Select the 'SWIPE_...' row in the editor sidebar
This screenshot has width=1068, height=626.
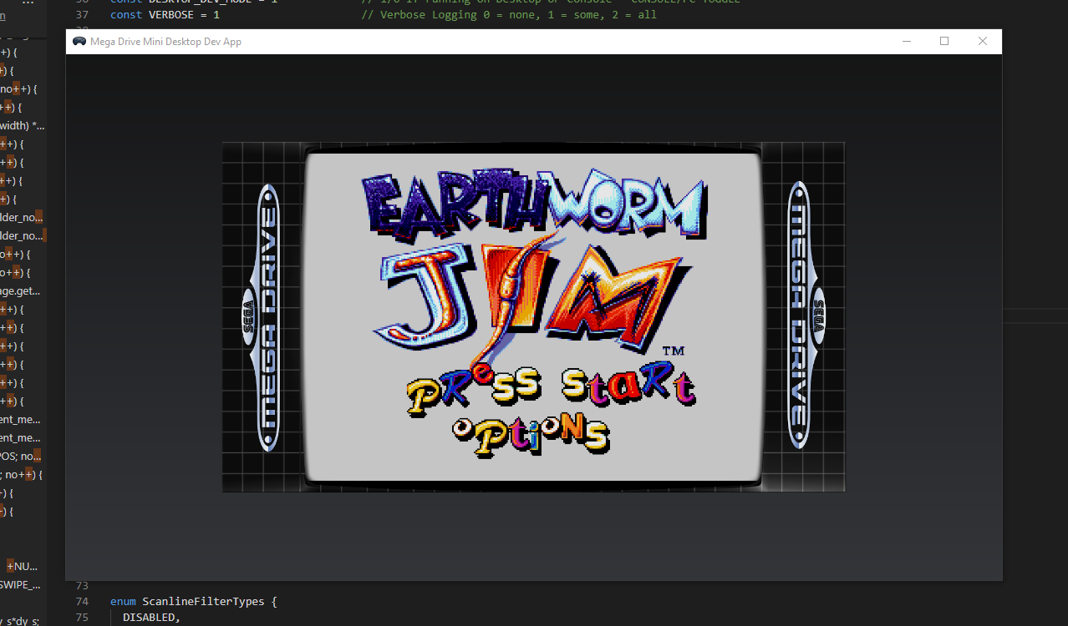point(21,584)
